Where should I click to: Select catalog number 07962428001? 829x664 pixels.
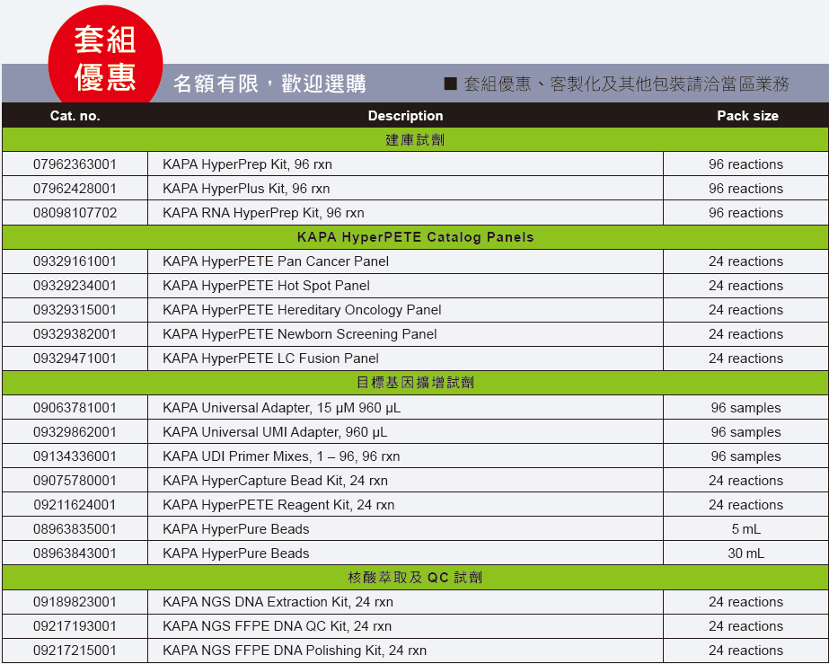tap(75, 189)
